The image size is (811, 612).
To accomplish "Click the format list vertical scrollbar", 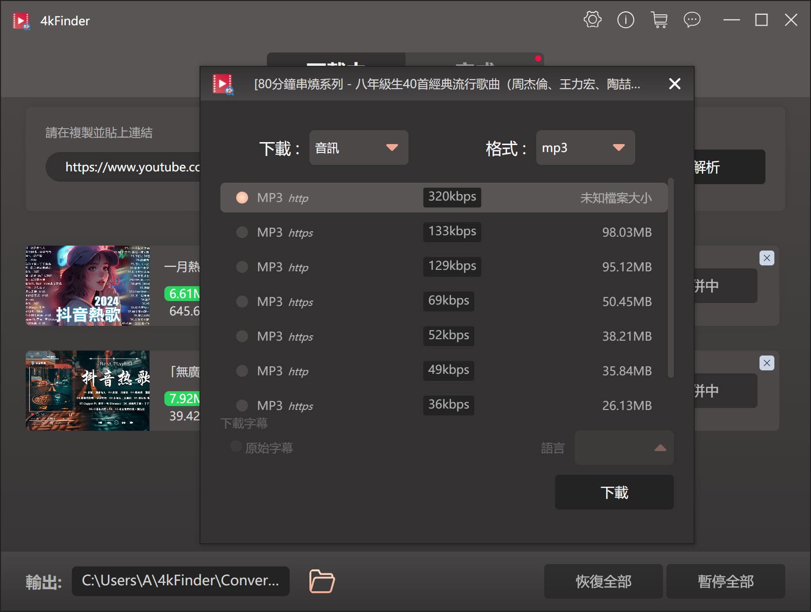I will (x=670, y=277).
